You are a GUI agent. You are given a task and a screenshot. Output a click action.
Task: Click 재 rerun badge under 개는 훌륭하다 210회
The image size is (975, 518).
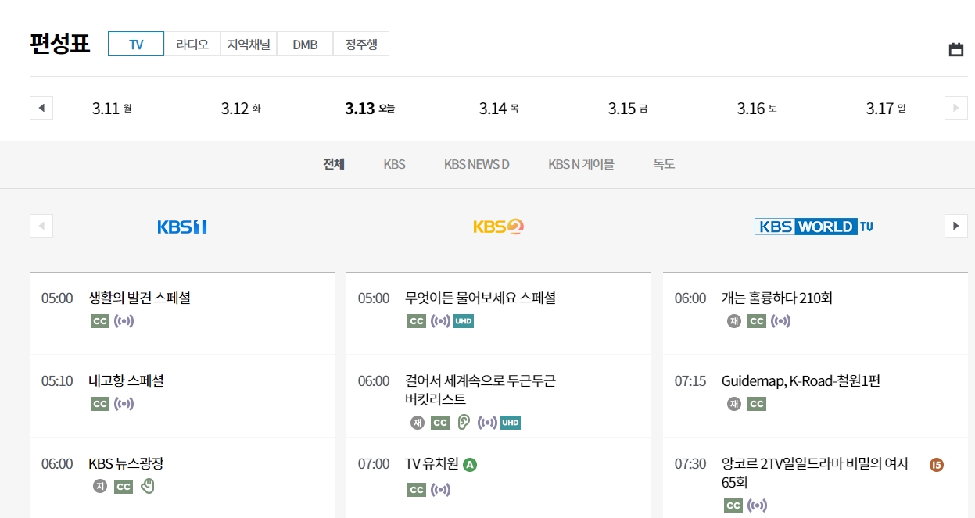click(x=734, y=321)
